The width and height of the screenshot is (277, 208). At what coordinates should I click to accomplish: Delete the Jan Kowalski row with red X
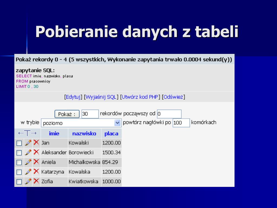pos(36,142)
